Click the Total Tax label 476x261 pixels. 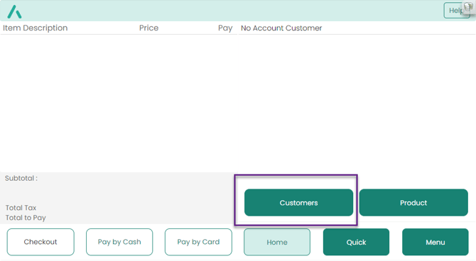click(21, 208)
